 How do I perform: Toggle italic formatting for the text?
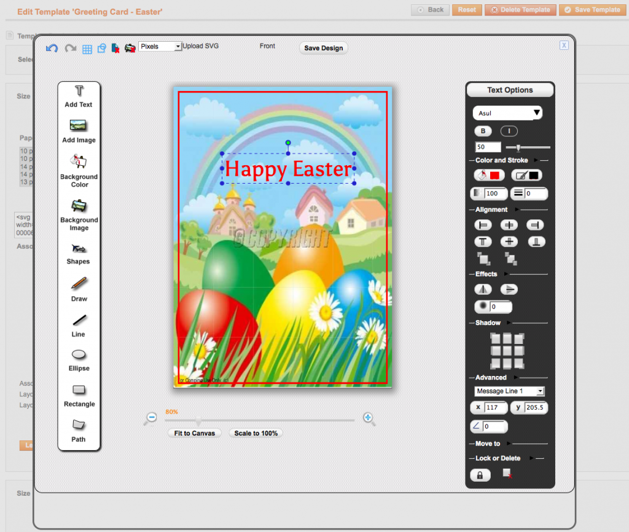[510, 131]
